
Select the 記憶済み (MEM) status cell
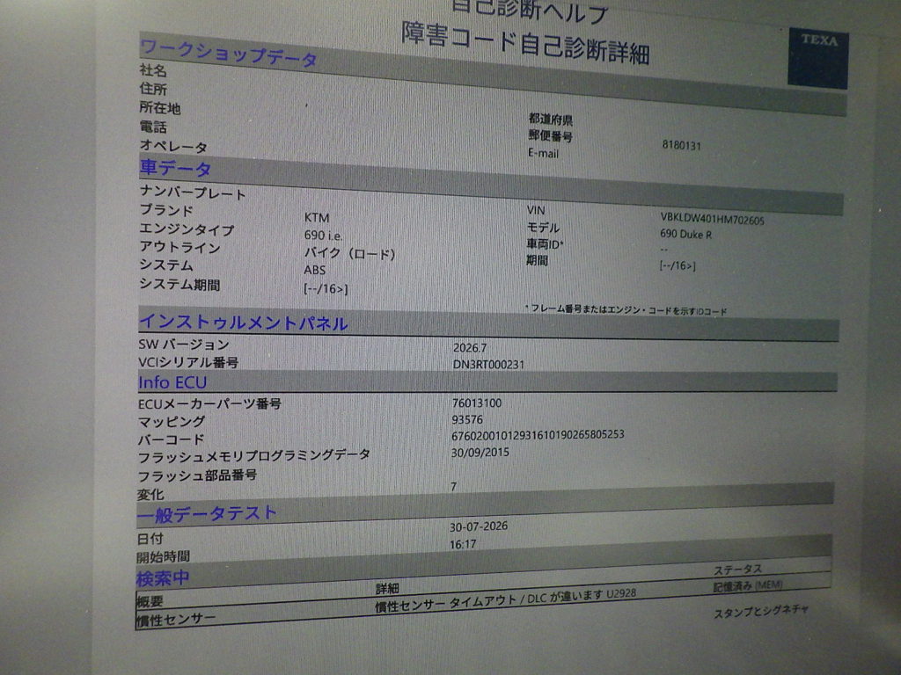click(748, 586)
